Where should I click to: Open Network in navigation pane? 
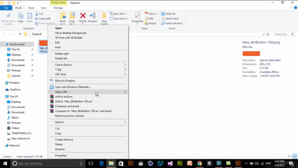(x=14, y=146)
